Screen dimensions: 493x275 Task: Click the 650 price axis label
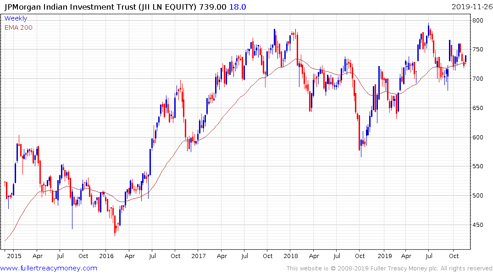[x=477, y=108]
